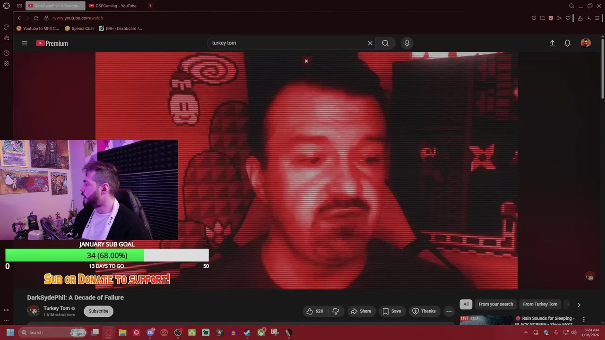Open the browser downloads icon
The image size is (605, 340).
point(588,18)
